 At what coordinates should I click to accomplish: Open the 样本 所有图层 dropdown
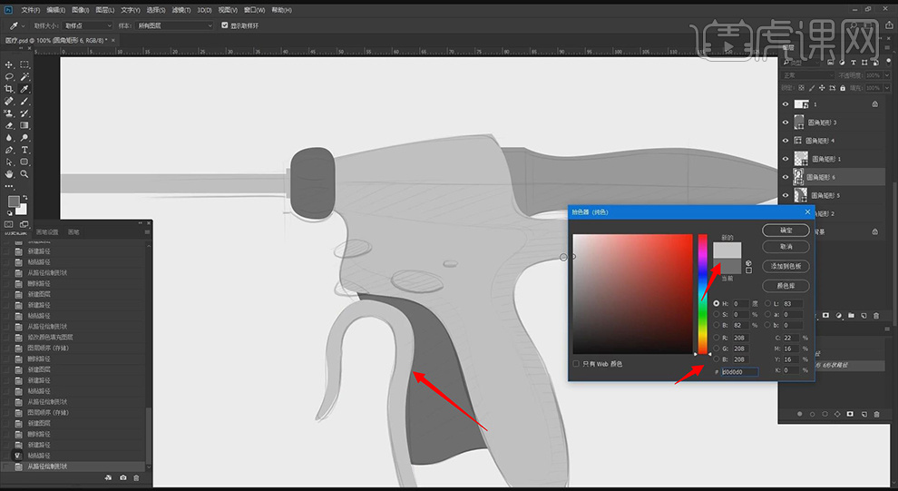pos(175,25)
